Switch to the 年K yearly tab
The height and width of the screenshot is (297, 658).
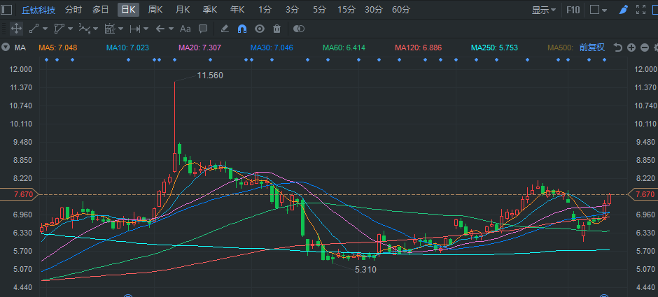pyautogui.click(x=237, y=10)
